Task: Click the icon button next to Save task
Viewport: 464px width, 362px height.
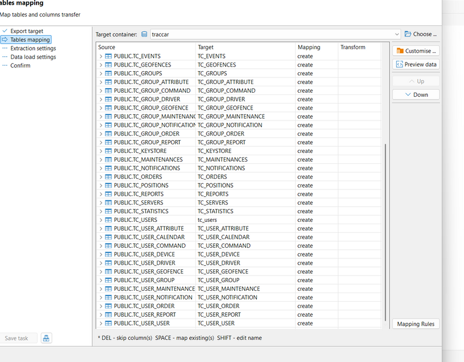Action: coord(46,338)
